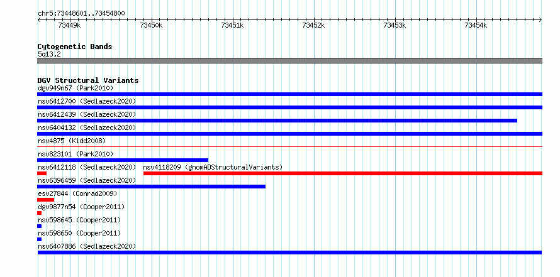Click ruler tick labeled 73451k
The width and height of the screenshot is (560, 277).
point(233,25)
